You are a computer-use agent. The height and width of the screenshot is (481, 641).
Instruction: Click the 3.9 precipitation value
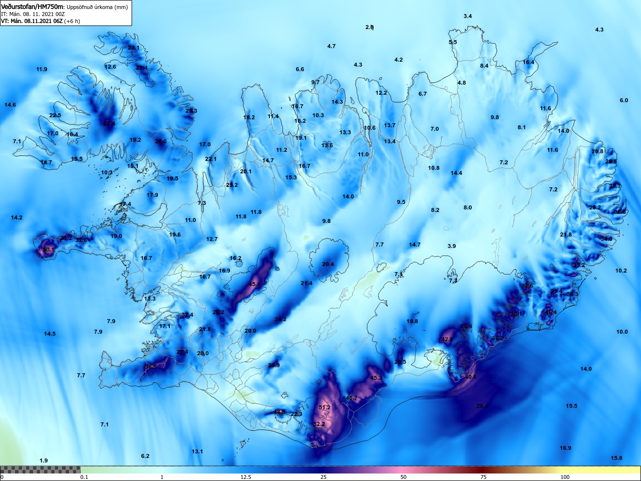(452, 246)
